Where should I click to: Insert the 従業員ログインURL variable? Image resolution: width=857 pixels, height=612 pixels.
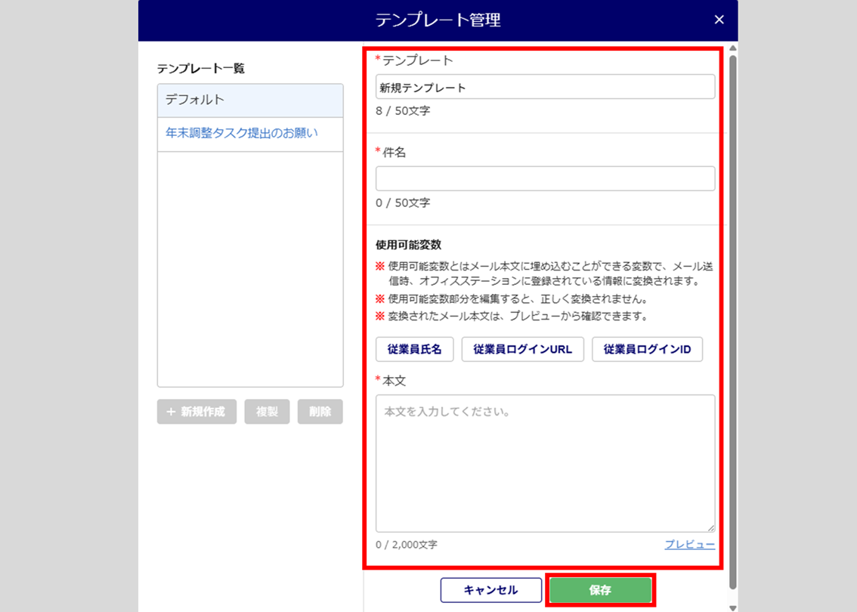pyautogui.click(x=522, y=350)
